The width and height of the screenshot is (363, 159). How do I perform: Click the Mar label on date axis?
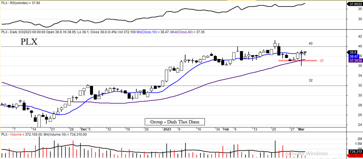(x=302, y=129)
